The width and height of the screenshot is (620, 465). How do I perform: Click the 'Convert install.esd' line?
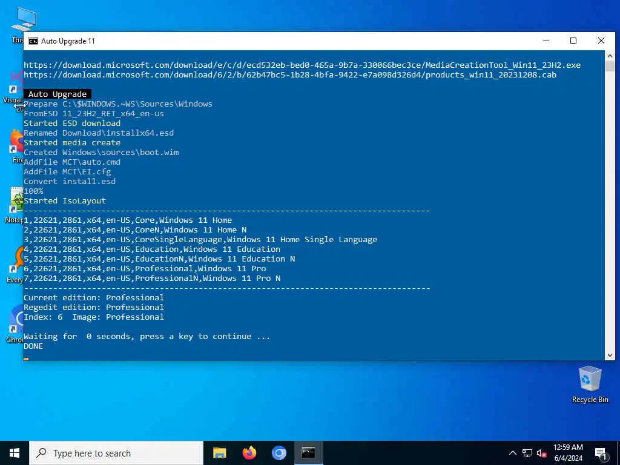[70, 181]
